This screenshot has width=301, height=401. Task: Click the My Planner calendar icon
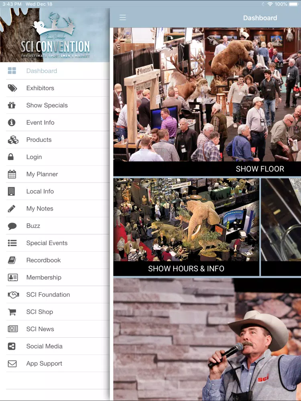point(12,174)
